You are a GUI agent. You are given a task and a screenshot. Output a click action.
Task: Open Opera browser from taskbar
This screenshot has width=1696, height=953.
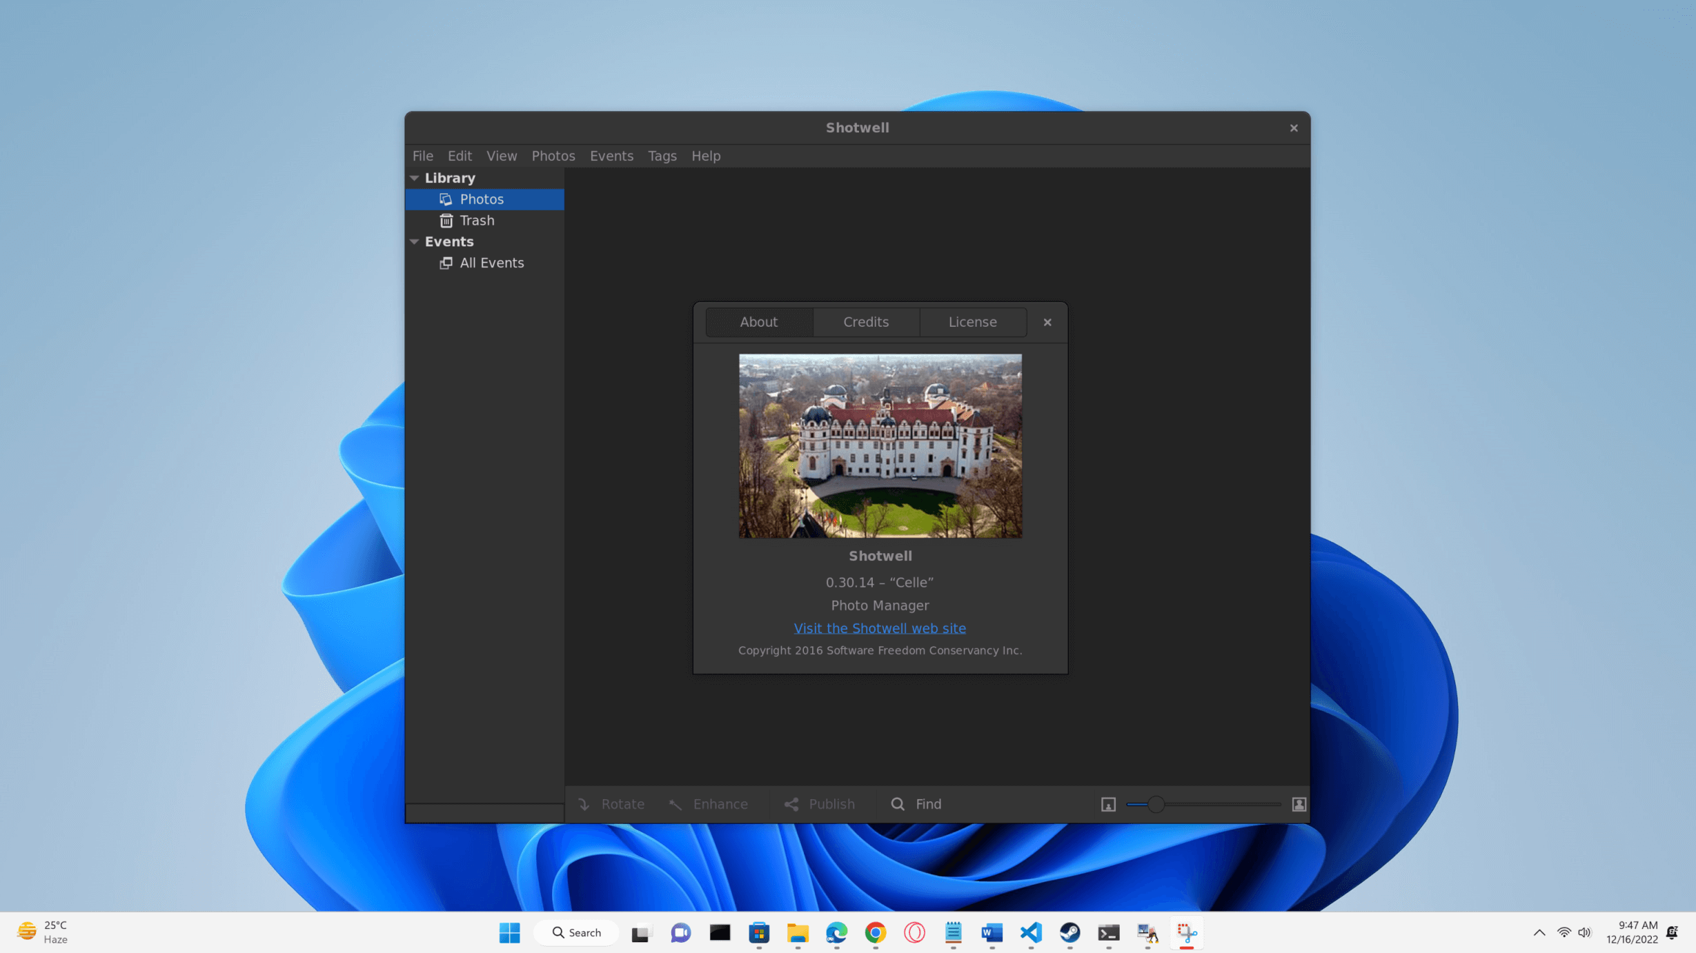914,933
